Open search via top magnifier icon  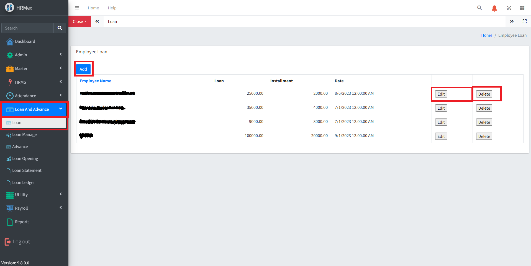pyautogui.click(x=479, y=8)
